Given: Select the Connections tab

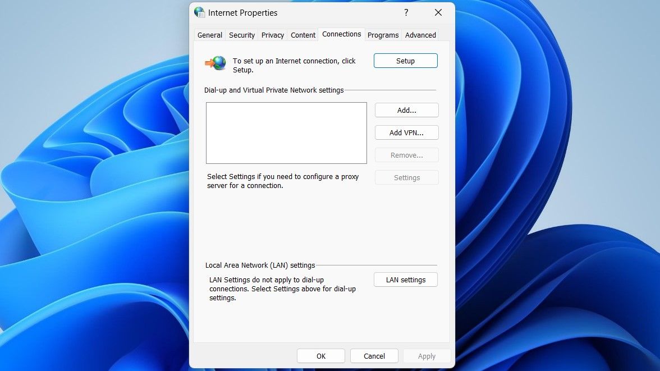Looking at the screenshot, I should tap(341, 34).
